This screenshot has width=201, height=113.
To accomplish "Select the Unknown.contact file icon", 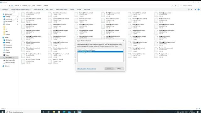I will click(50, 62).
